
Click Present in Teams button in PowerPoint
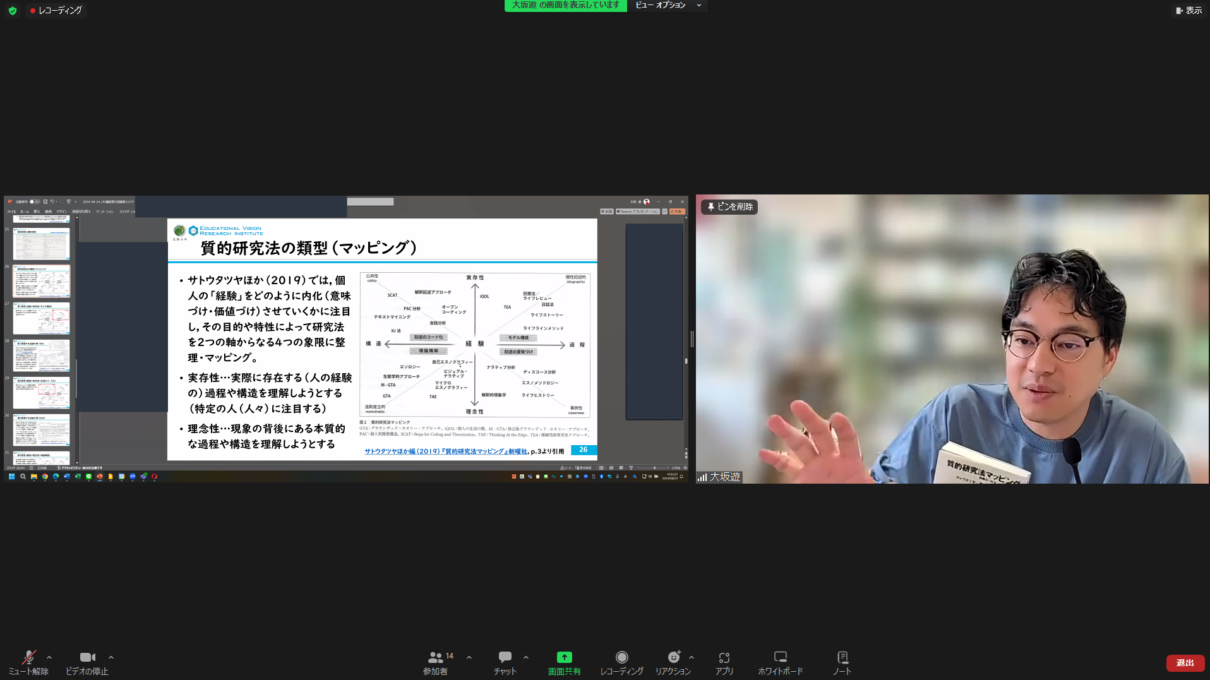[638, 212]
